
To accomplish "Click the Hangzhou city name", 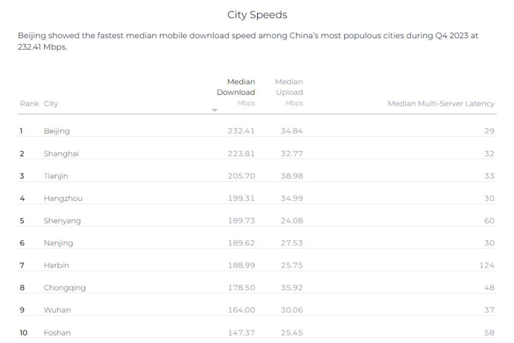I will coord(63,198).
